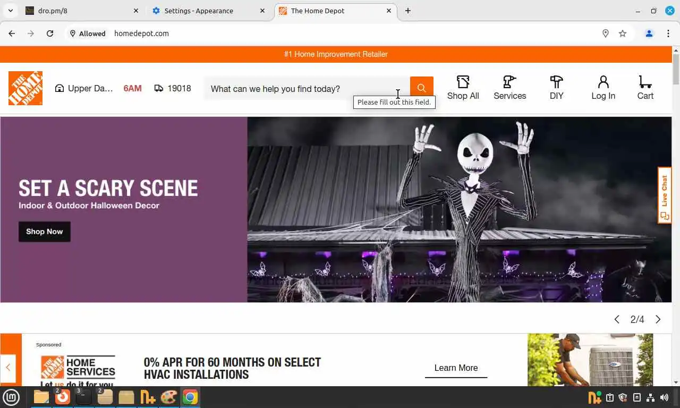This screenshot has width=680, height=408.
Task: Open the Shop All menu icon
Action: click(x=463, y=88)
